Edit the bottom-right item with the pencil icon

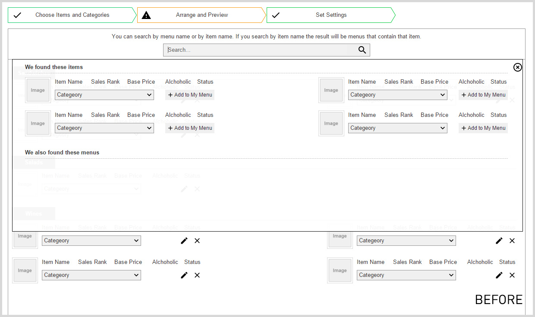499,275
